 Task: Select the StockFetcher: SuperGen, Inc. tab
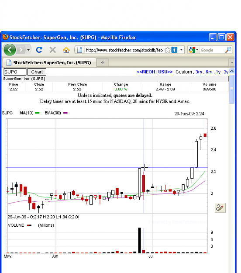click(x=49, y=62)
